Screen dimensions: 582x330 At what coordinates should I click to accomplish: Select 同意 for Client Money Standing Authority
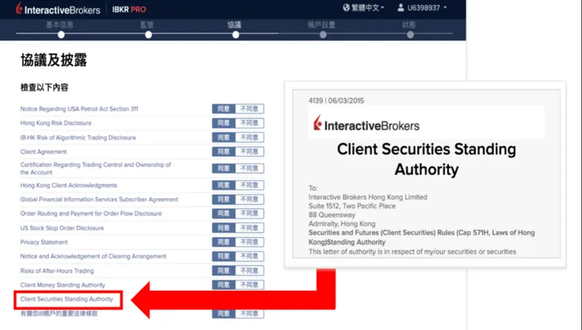click(224, 285)
